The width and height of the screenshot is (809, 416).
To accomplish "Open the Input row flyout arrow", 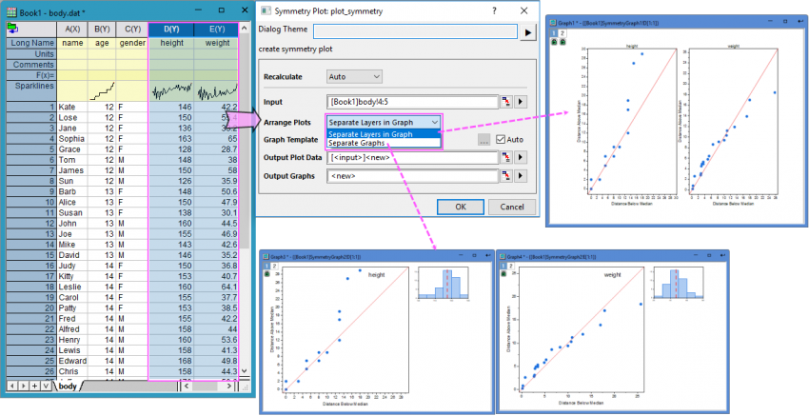I will coord(522,102).
